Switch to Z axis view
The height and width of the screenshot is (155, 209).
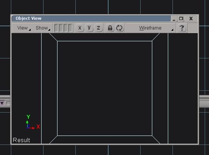(x=98, y=28)
